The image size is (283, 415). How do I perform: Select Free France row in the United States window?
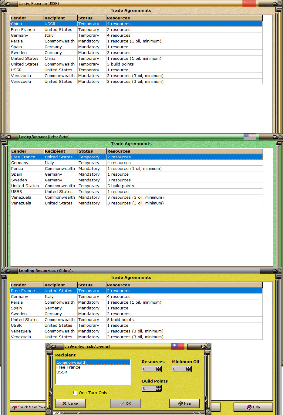tap(136, 157)
